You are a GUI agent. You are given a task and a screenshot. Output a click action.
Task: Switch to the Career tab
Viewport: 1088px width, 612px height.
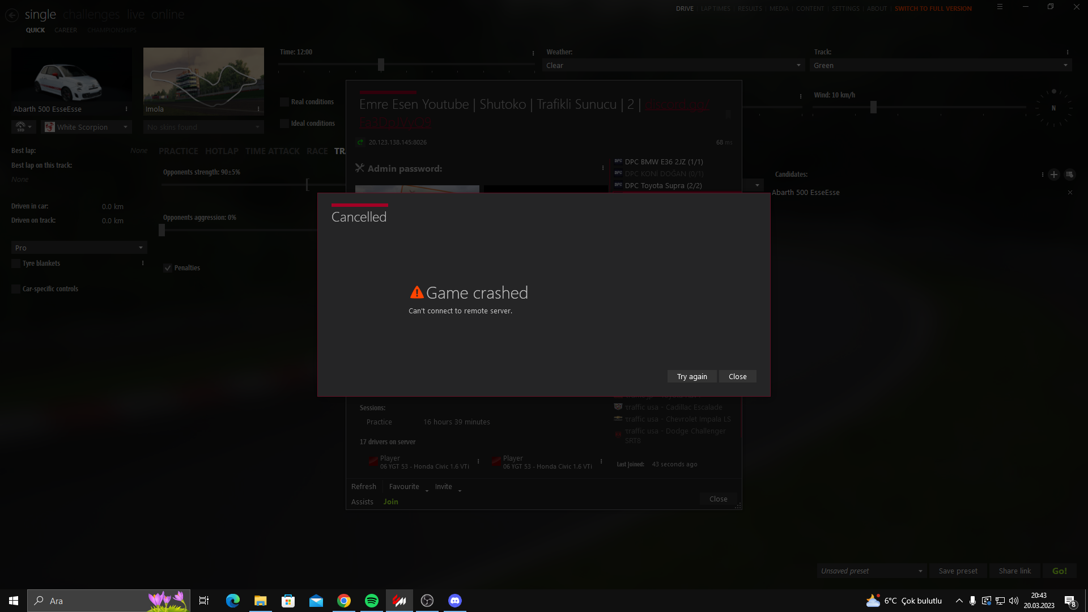click(66, 30)
